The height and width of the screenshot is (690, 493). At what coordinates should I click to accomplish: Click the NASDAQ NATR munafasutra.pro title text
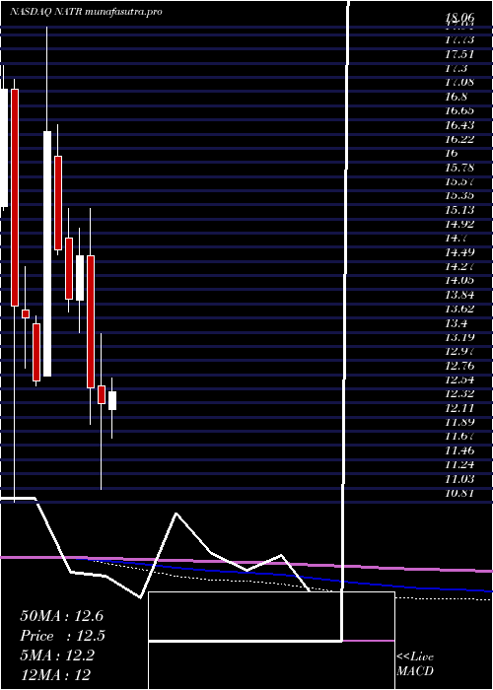point(86,12)
